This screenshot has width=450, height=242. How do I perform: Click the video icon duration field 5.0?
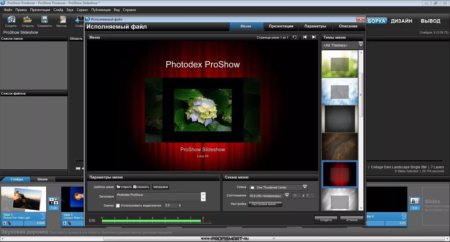tap(171, 205)
